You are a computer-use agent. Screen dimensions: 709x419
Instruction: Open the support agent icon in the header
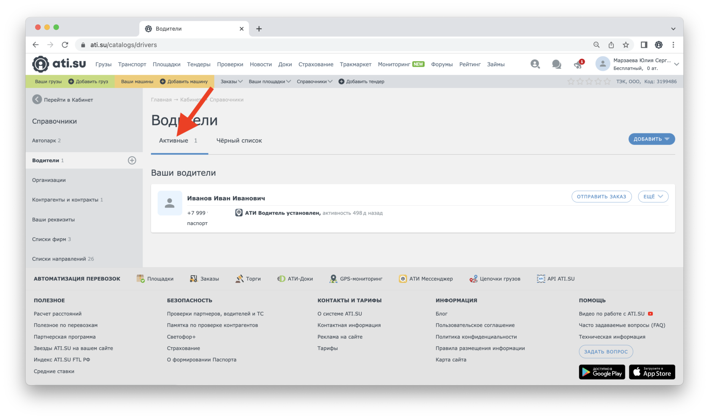(535, 64)
